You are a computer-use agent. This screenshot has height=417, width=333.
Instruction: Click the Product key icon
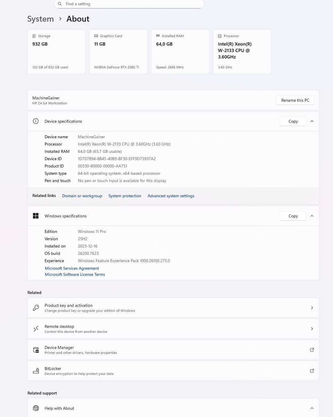(36, 308)
